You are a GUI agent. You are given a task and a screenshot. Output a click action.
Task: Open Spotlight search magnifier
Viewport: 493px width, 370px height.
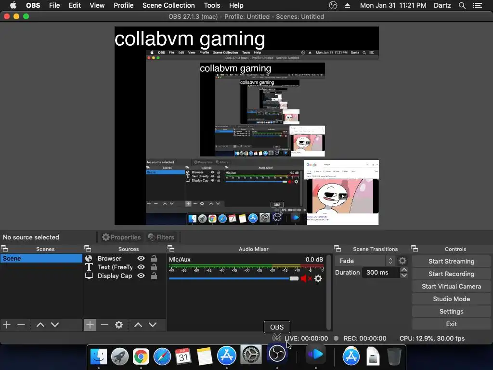pos(462,5)
